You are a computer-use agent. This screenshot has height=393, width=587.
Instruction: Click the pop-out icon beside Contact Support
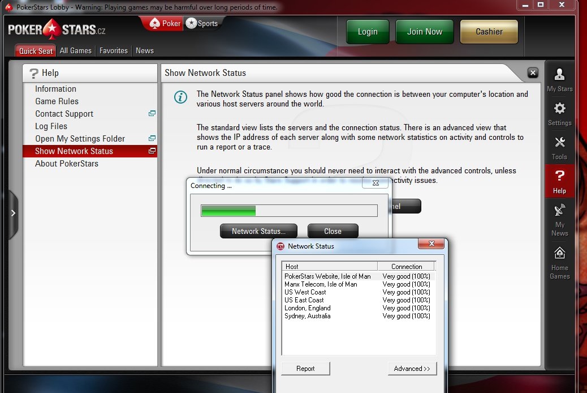pyautogui.click(x=152, y=113)
